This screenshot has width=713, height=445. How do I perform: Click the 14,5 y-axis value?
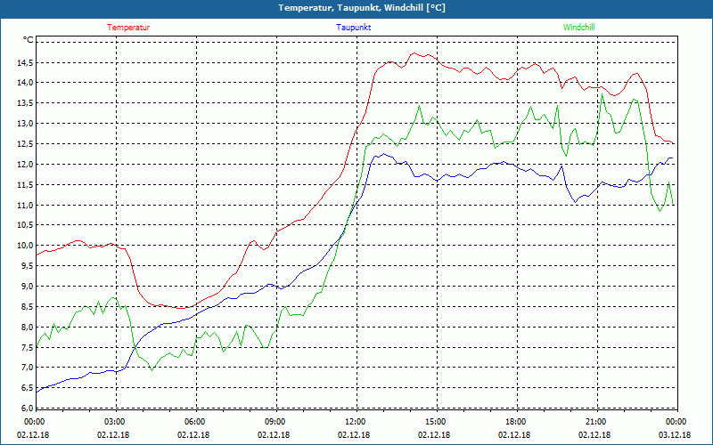[x=25, y=62]
